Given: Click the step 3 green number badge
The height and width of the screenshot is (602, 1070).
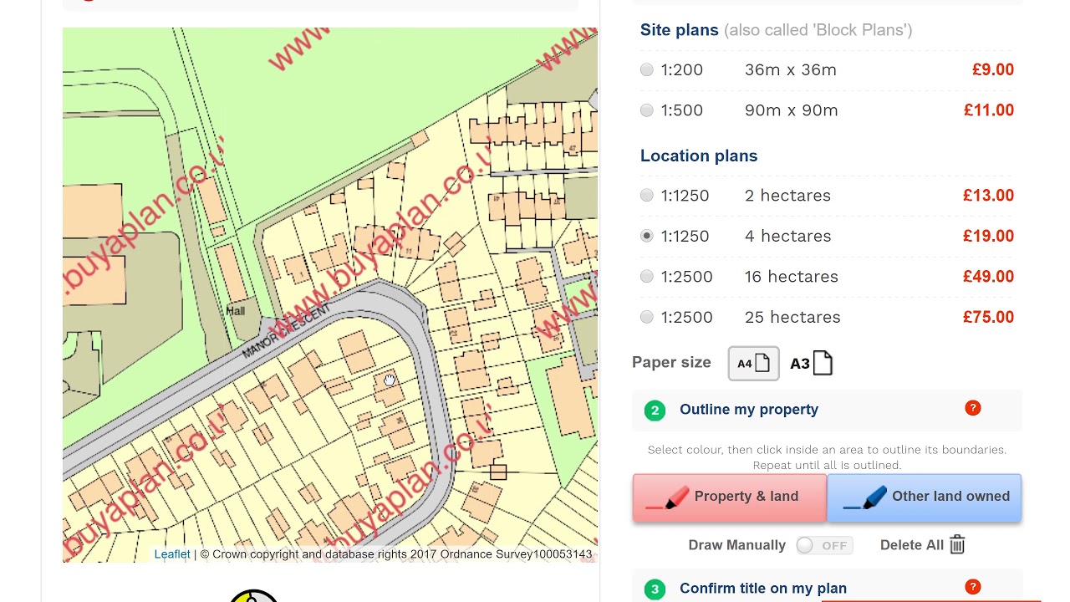Looking at the screenshot, I should pyautogui.click(x=655, y=589).
